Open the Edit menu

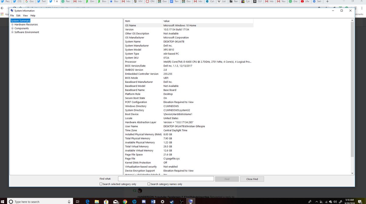pyautogui.click(x=19, y=16)
